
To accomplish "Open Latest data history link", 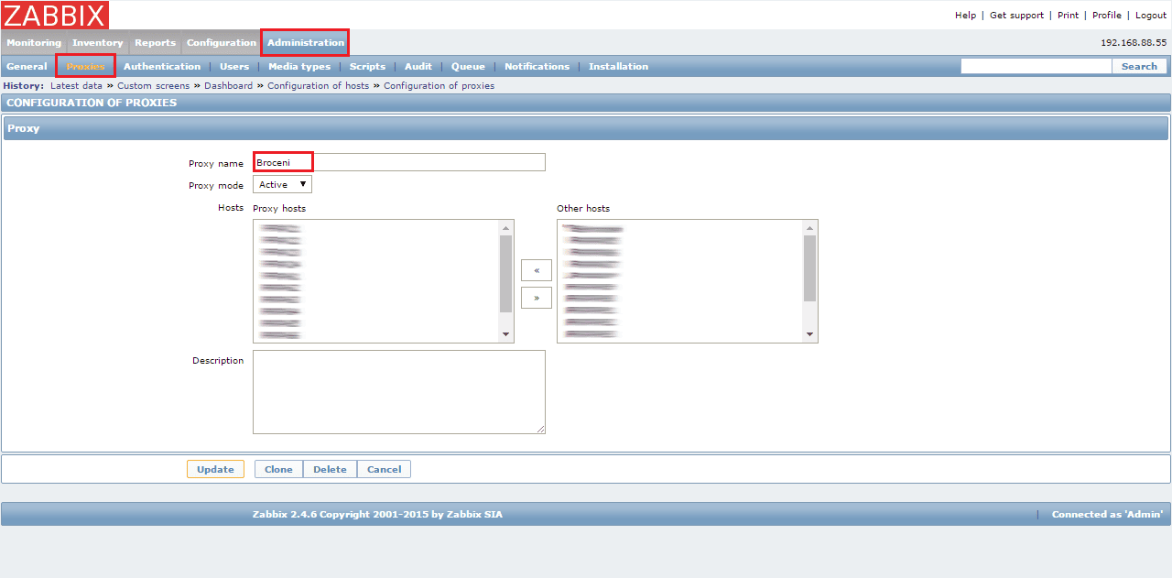I will [x=76, y=85].
